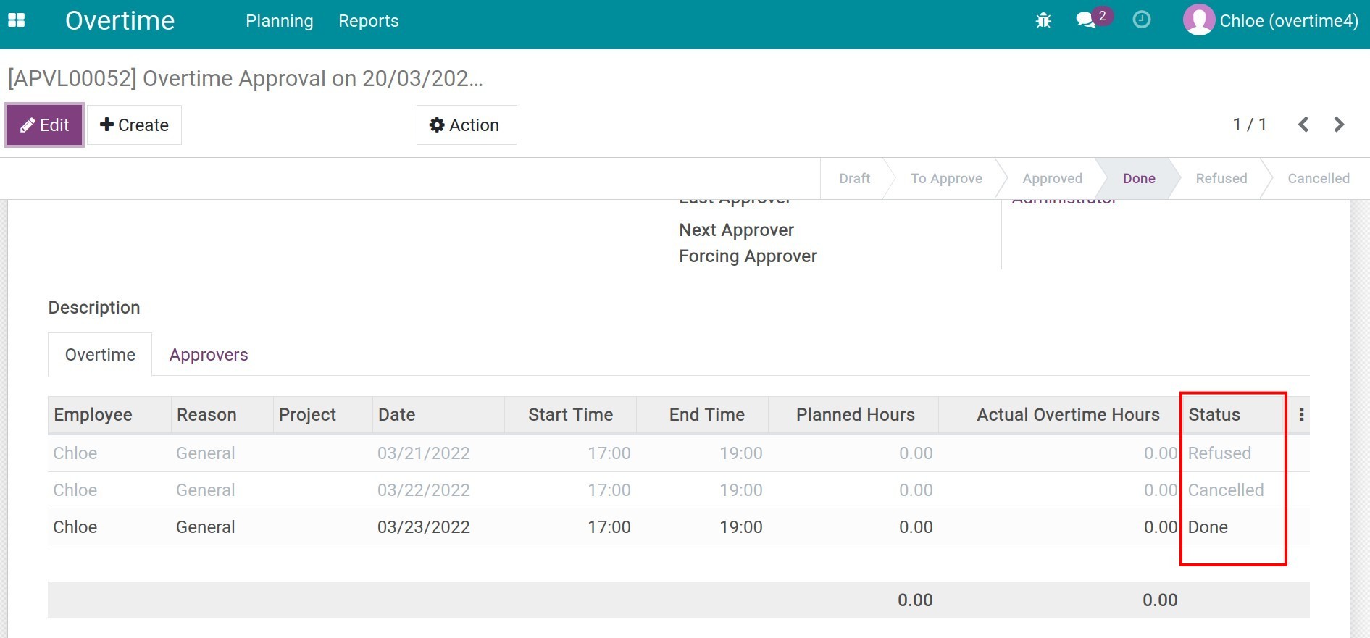This screenshot has height=638, width=1370.
Task: Go to the previous record arrow
Action: 1303,125
